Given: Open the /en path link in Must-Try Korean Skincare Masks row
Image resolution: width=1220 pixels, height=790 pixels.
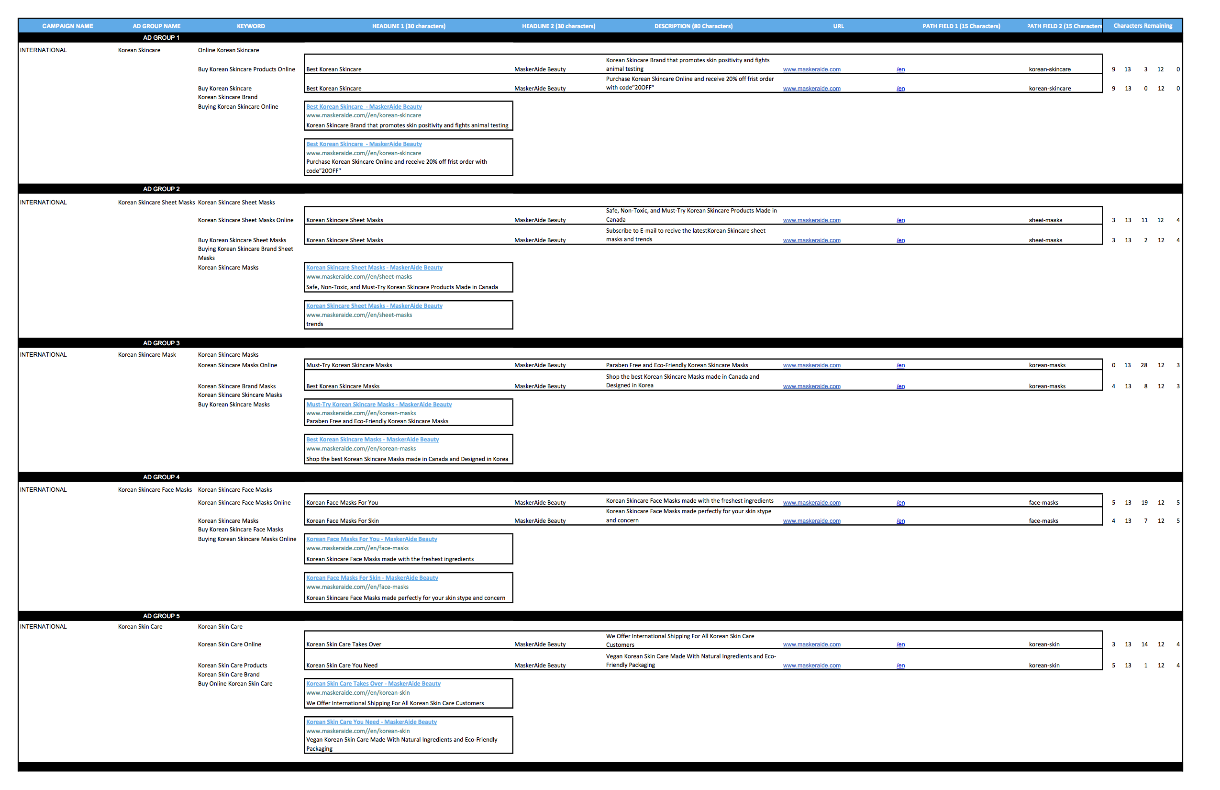Looking at the screenshot, I should point(900,366).
